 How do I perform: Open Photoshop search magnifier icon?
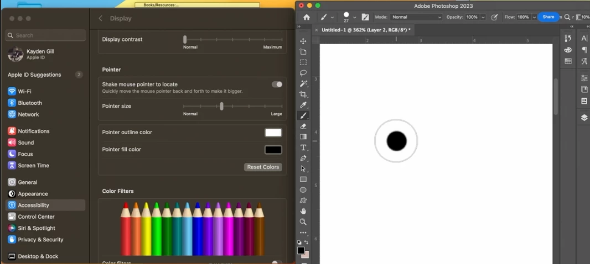point(567,17)
